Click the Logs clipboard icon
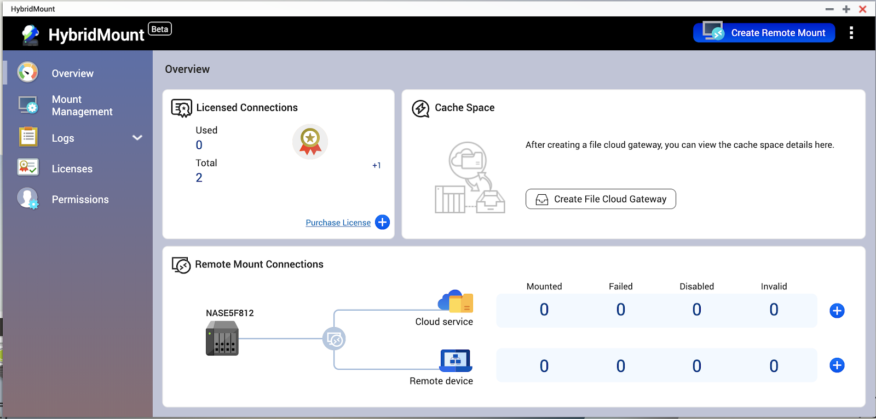Screen dimensions: 876x419 tap(28, 137)
